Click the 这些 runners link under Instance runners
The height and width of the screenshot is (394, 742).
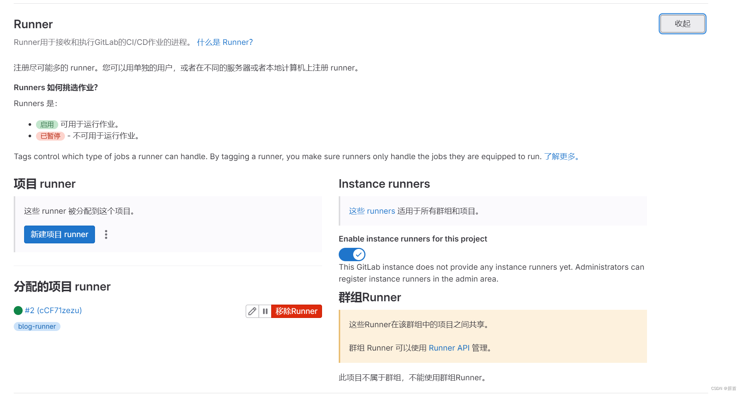371,211
